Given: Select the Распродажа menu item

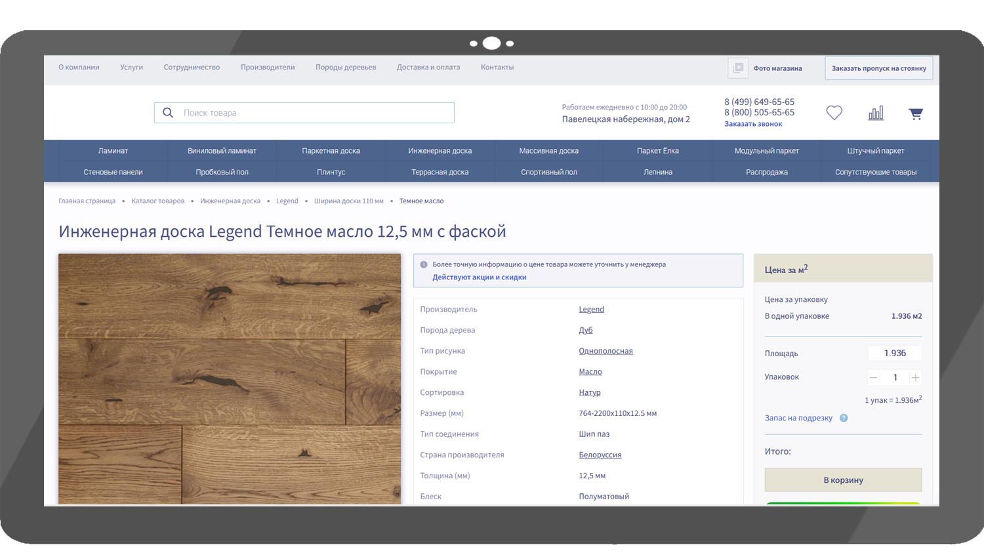Looking at the screenshot, I should tap(766, 172).
